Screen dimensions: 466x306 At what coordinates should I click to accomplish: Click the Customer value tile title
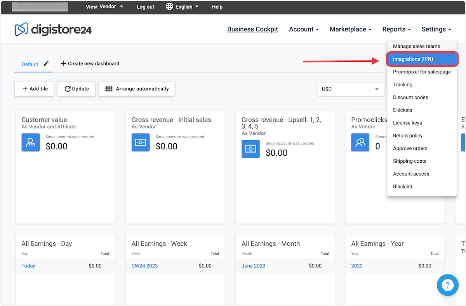point(44,120)
